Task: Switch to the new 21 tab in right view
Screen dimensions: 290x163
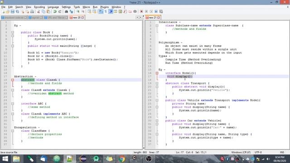Action: coord(153,18)
